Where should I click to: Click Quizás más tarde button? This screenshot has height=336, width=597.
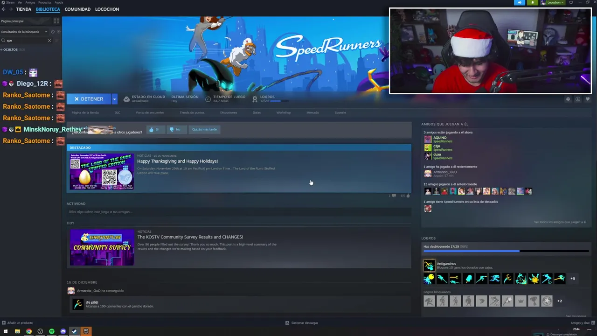[204, 129]
